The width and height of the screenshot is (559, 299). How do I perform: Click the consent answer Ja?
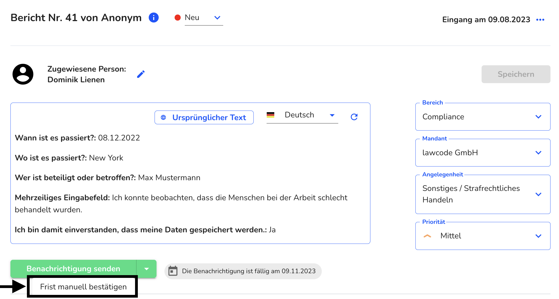click(272, 230)
